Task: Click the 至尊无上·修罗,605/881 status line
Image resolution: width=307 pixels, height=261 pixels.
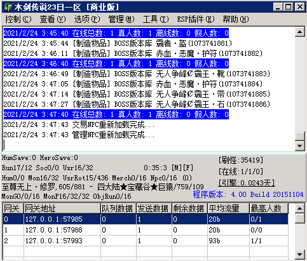Action: (103, 187)
